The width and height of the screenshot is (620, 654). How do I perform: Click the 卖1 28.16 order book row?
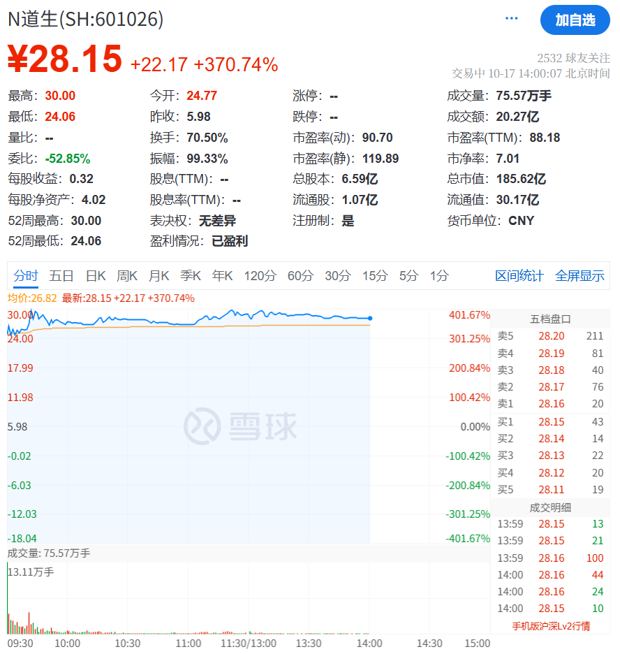pos(550,404)
